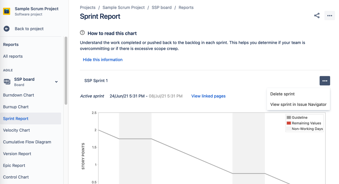Click the Sample Scrum Project avatar icon
339x184 pixels.
[x=7, y=11]
